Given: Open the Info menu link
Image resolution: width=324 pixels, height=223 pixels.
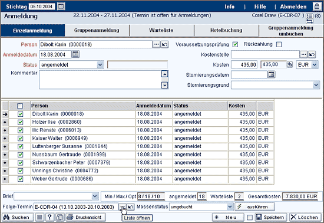Looking at the screenshot, I should click(230, 6).
